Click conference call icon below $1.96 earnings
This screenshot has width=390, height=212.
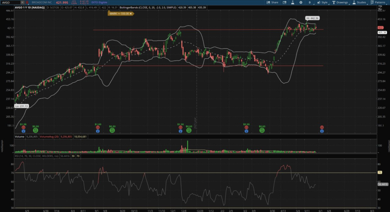click(x=180, y=131)
